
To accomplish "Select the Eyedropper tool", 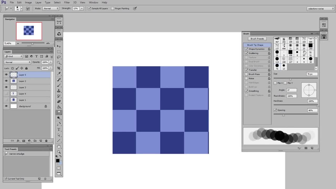I will click(x=59, y=74).
